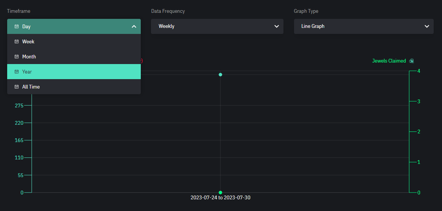The height and width of the screenshot is (211, 442).
Task: Open the Weekly data frequency dropdown
Action: [217, 26]
